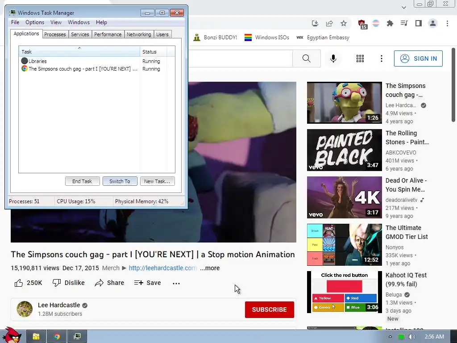Image resolution: width=457 pixels, height=343 pixels.
Task: Open YouTube settings three-dot menu
Action: point(381,59)
